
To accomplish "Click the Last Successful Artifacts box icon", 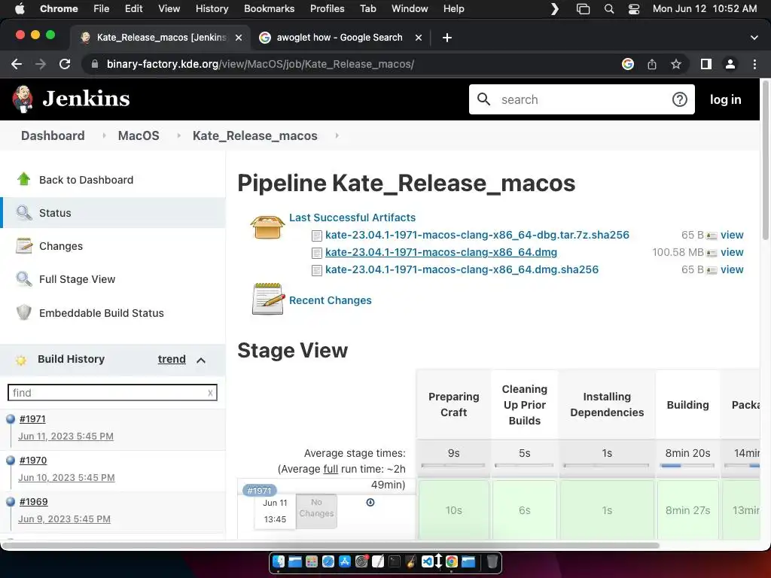I will click(x=267, y=227).
